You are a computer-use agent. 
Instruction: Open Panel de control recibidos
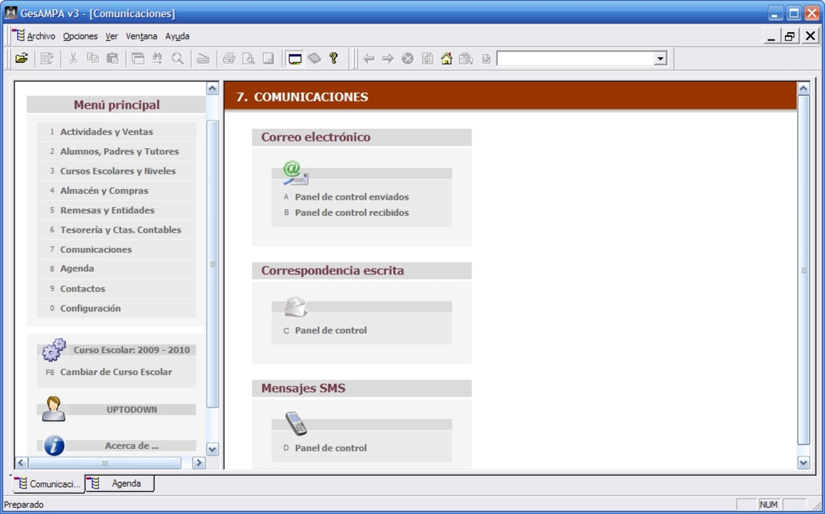[x=351, y=213]
